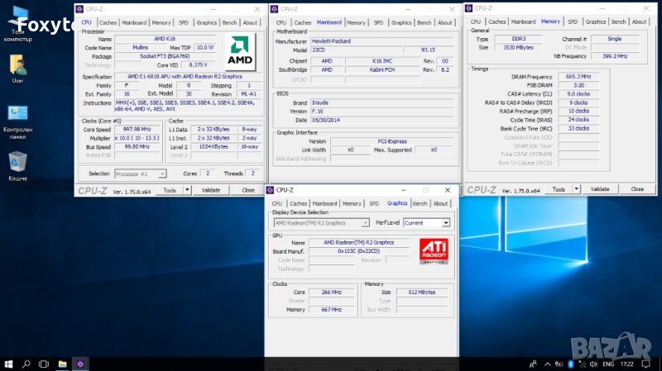This screenshot has height=371, width=662.
Task: Open File Explorer from the taskbar
Action: tap(62, 364)
